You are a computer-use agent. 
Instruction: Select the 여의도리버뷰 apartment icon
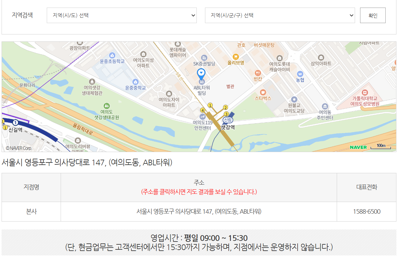point(78,140)
